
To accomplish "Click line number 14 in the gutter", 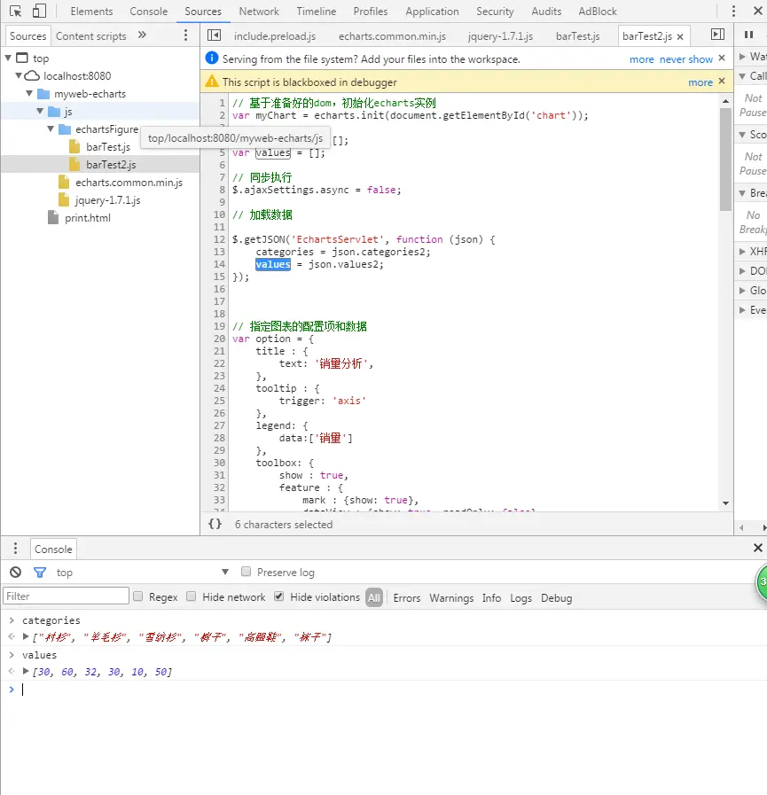I will pos(219,264).
